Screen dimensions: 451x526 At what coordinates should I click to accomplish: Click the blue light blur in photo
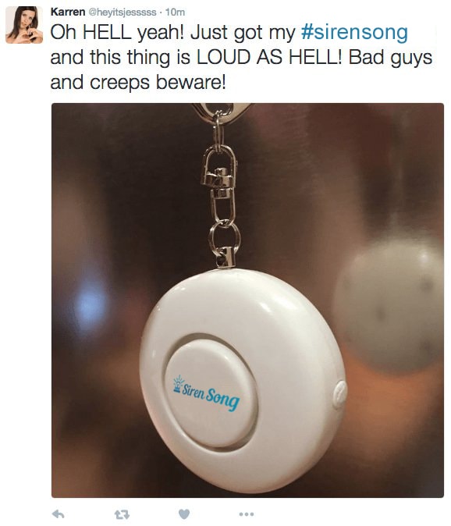coord(90,307)
